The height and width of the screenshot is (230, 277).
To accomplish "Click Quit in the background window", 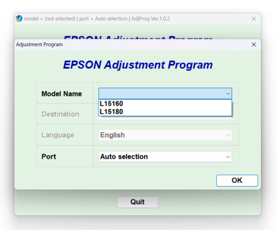I will coord(137,202).
